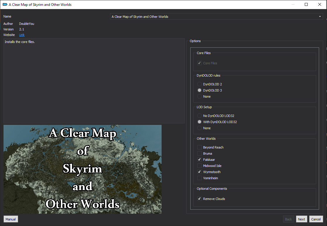Enable the Bruma checkbox
This screenshot has height=226, width=327.
(x=199, y=153)
